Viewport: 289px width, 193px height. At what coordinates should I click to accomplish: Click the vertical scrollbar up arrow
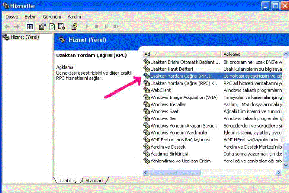pyautogui.click(x=286, y=54)
